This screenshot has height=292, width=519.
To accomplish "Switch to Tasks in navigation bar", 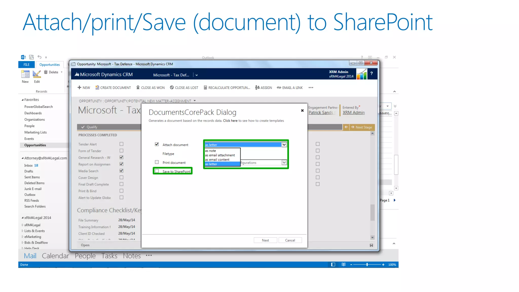I will [x=109, y=256].
